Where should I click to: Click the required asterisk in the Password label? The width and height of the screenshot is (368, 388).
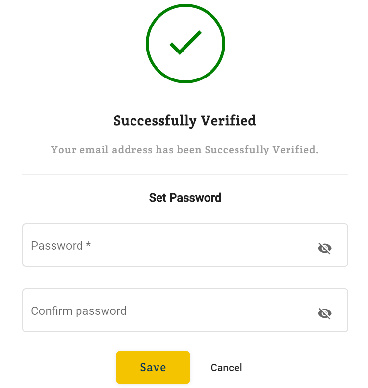(x=88, y=244)
